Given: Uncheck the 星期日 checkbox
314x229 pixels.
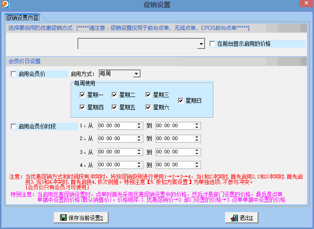Looking at the screenshot, I should click(x=181, y=101).
